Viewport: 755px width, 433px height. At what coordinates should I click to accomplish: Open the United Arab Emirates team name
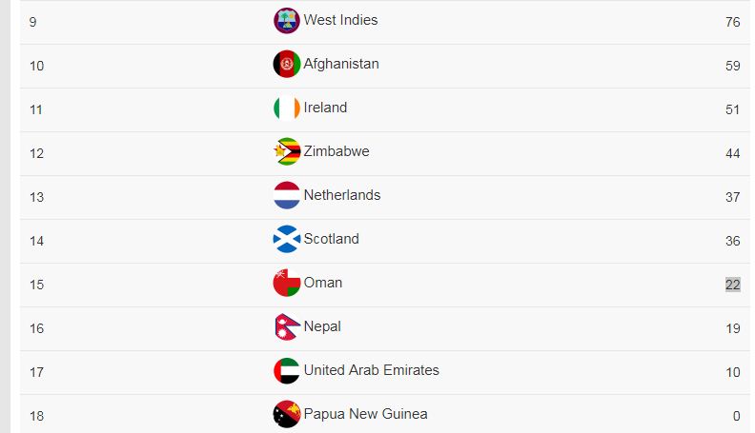[371, 370]
